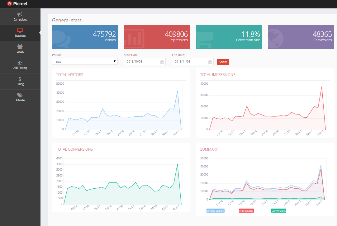Click the 475792 Visitors stat tile

point(85,37)
